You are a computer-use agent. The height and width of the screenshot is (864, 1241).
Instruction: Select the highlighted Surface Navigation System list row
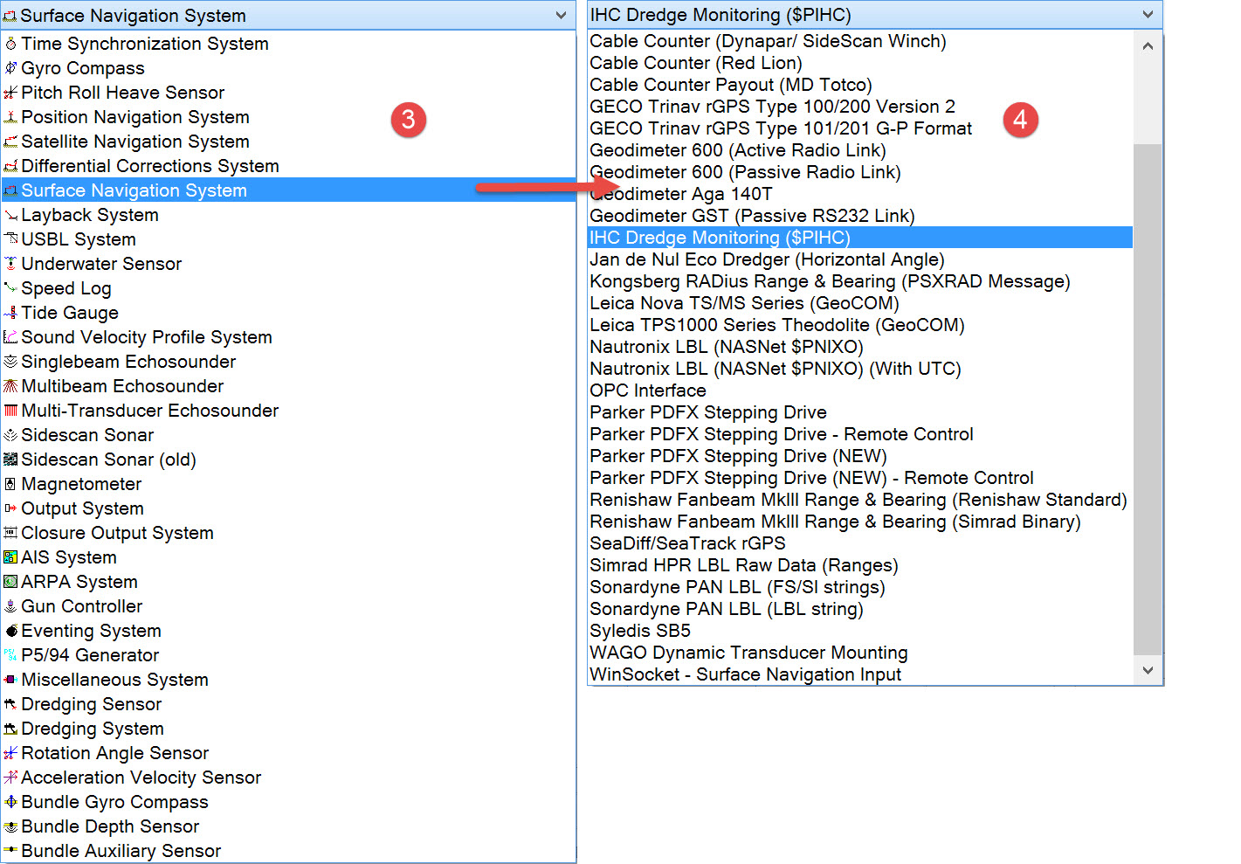pyautogui.click(x=288, y=190)
